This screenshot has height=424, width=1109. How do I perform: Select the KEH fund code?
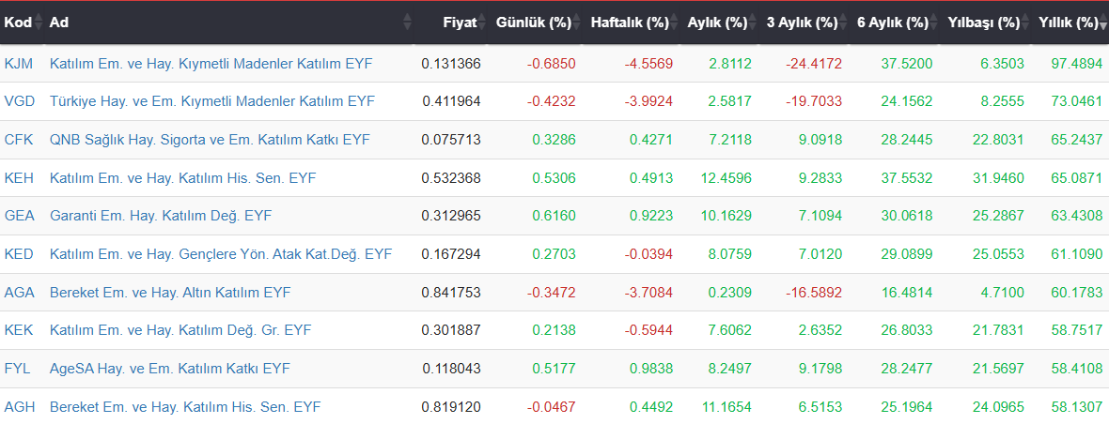(x=19, y=178)
